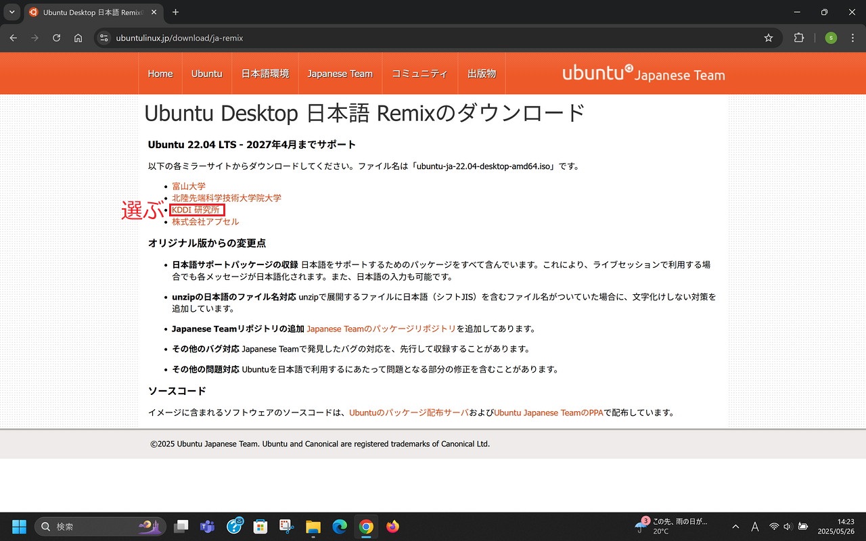The image size is (866, 541).
Task: Launch Firefox from taskbar
Action: pos(392,526)
